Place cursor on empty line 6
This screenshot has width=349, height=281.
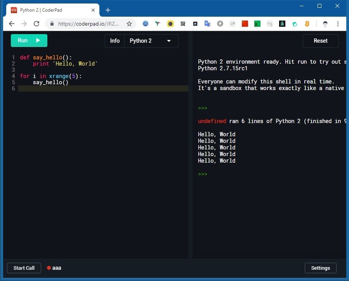pyautogui.click(x=103, y=88)
